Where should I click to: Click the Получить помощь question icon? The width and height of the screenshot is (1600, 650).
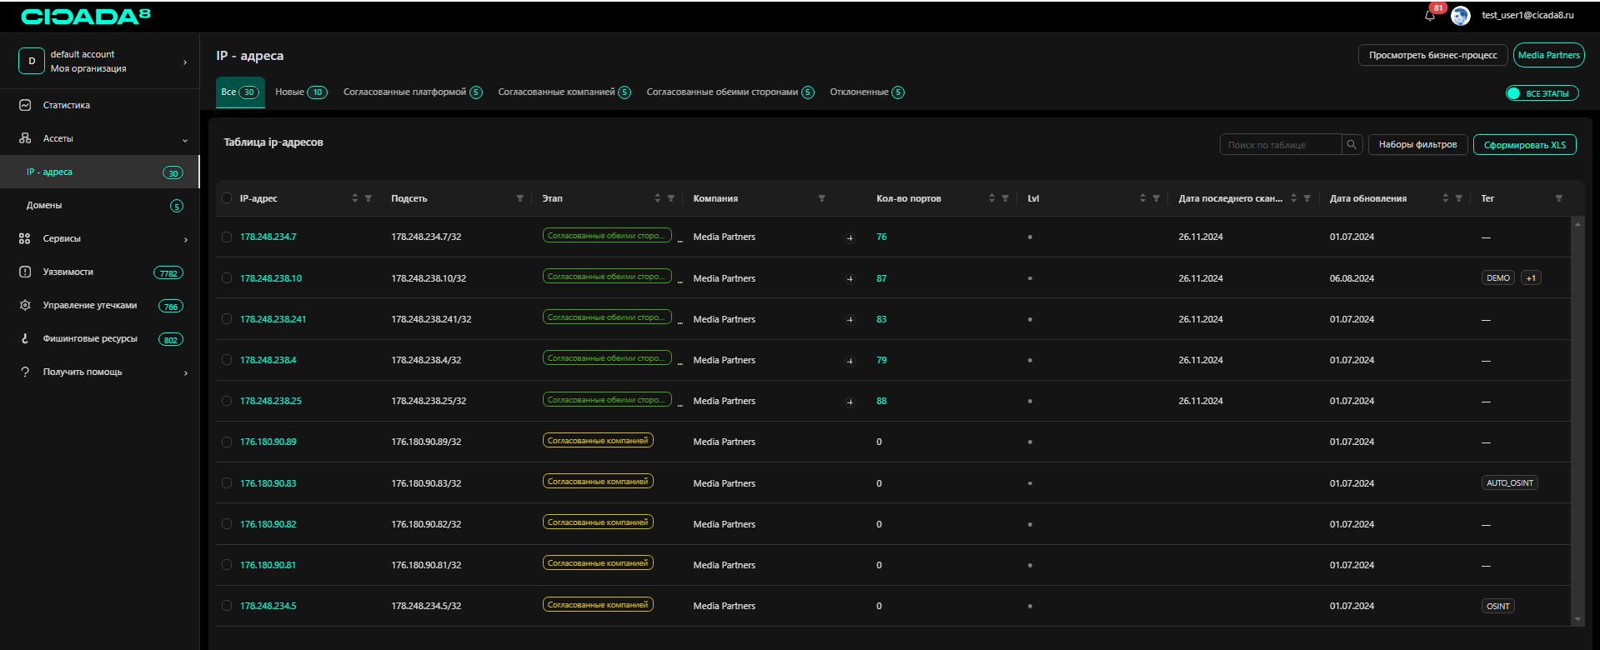tap(25, 372)
